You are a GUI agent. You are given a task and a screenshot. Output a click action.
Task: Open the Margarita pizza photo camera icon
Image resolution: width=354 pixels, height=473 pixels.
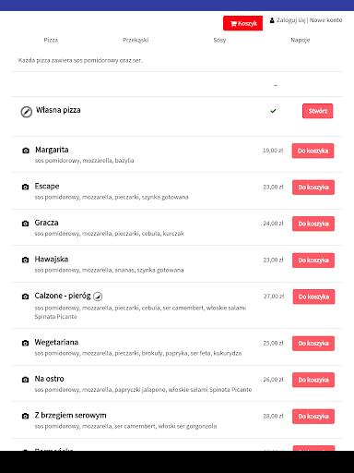coord(26,151)
